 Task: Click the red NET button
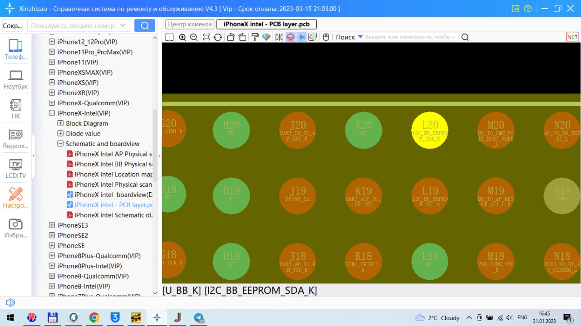point(572,37)
